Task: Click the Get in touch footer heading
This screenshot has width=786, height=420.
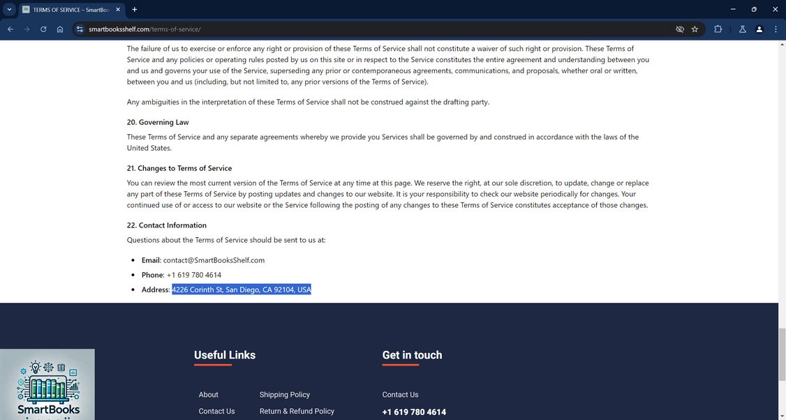Action: click(x=412, y=355)
